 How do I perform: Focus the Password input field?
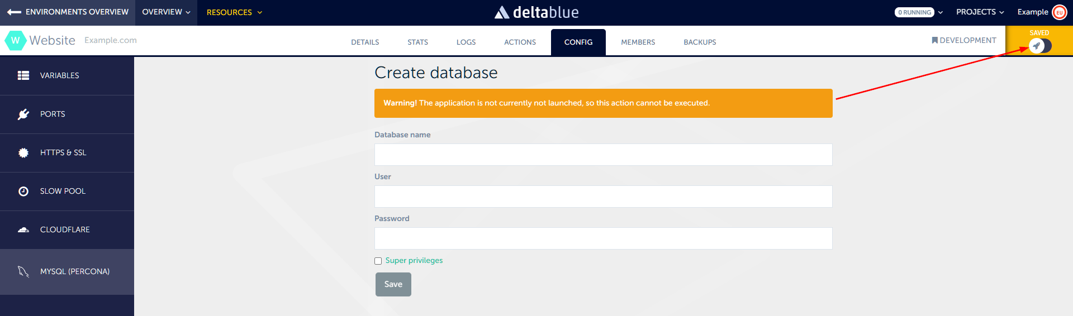(x=603, y=238)
